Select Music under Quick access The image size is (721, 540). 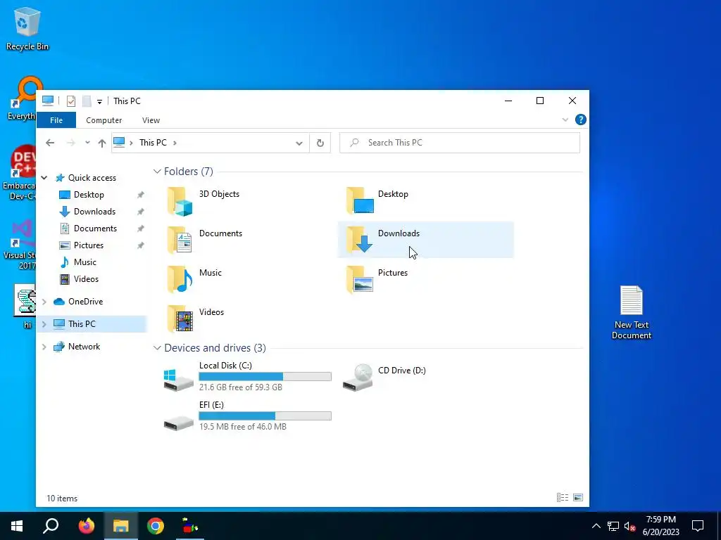click(x=85, y=262)
